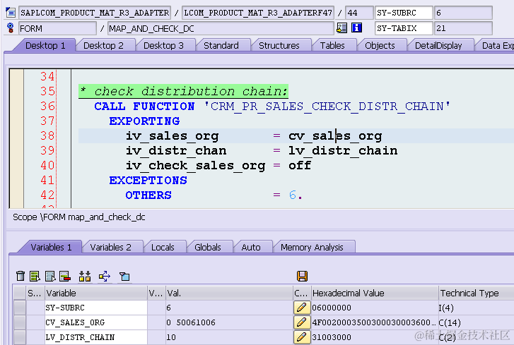Click the first green table icon in toolbar
Screen dimensions: 514x345
tap(35, 277)
